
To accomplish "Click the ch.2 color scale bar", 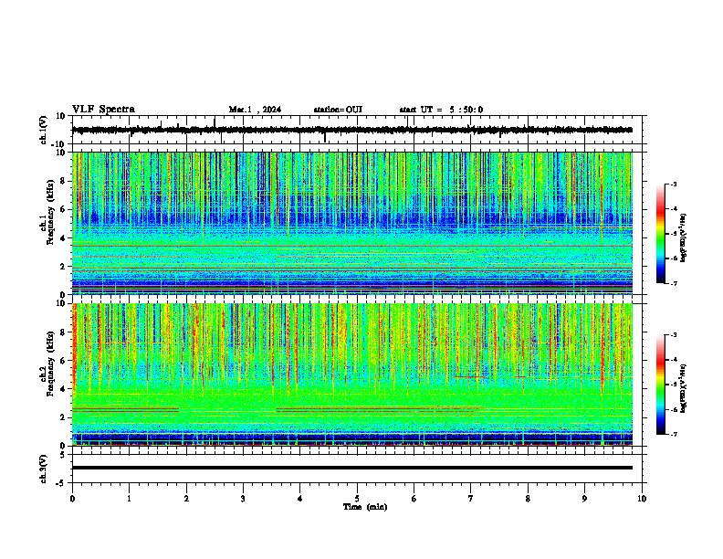I will coord(660,385).
